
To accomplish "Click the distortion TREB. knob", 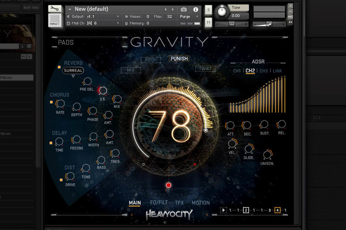I will point(115,153).
